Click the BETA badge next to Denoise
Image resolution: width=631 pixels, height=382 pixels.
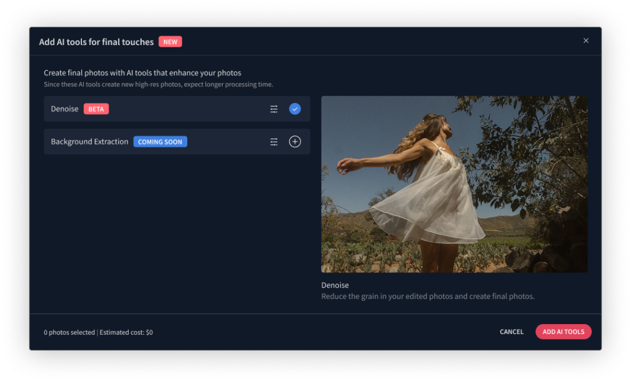(96, 109)
